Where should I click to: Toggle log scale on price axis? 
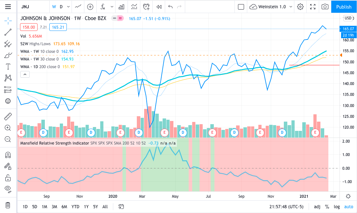(337, 207)
